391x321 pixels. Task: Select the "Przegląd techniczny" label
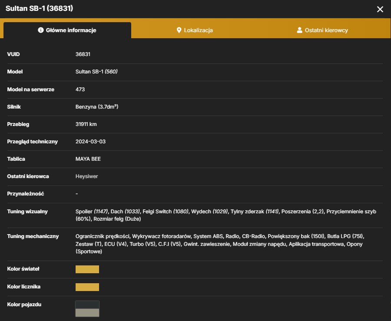click(33, 142)
